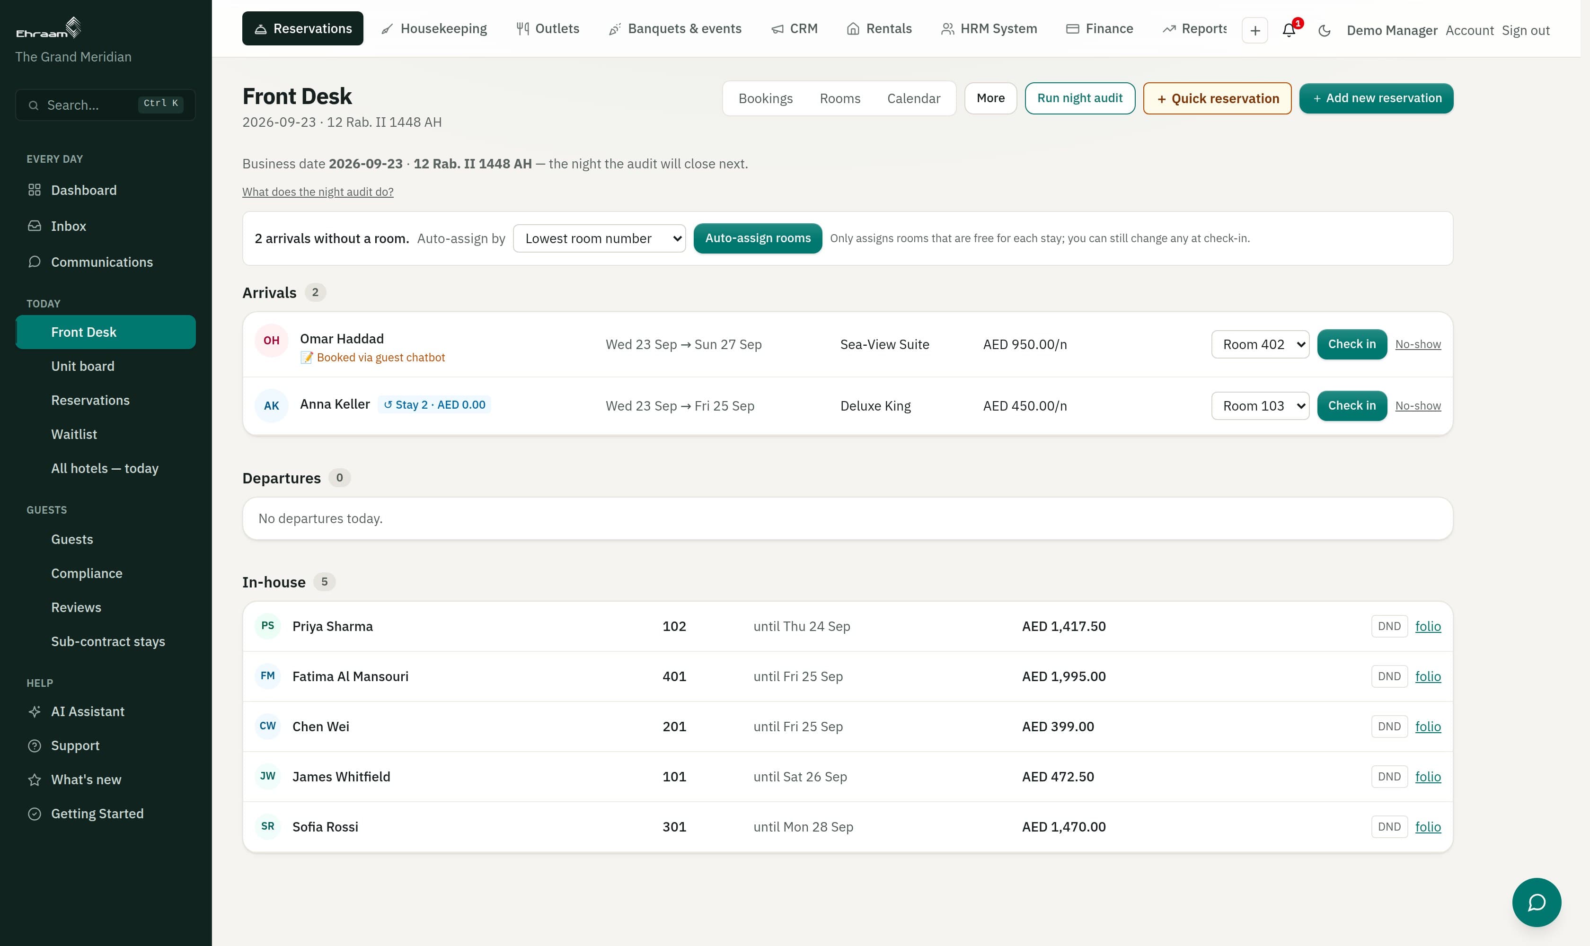Click the sidebar Search field
This screenshot has width=1590, height=946.
(105, 105)
